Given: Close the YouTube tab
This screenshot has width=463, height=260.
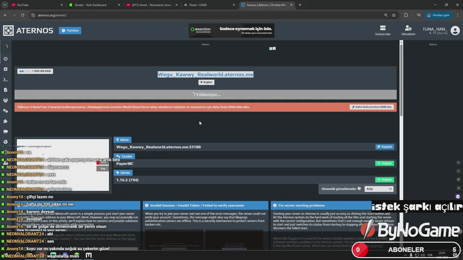Looking at the screenshot, I should click(x=61, y=5).
